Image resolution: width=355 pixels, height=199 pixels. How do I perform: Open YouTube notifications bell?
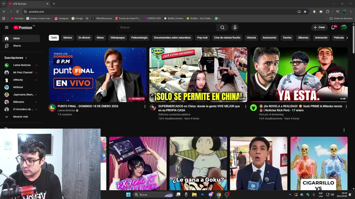[334, 27]
